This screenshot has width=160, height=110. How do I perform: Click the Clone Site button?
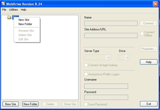(x=70, y=104)
